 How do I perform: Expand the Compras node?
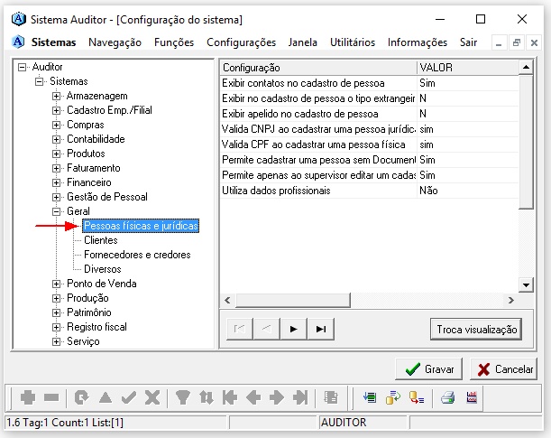pos(56,125)
